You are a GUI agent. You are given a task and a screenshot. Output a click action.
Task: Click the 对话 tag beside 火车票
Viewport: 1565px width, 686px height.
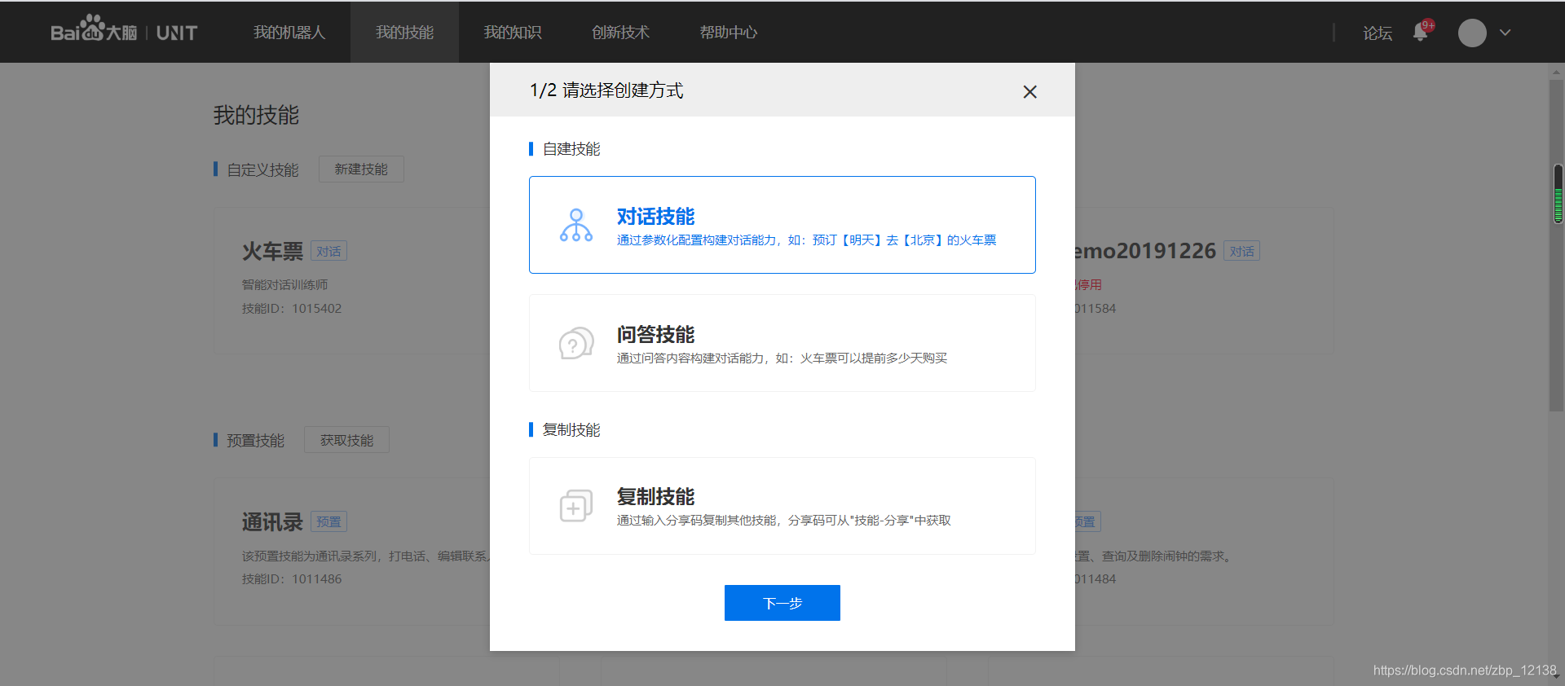pos(329,251)
